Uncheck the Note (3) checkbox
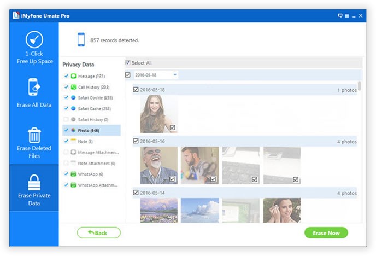Image resolution: width=376 pixels, height=256 pixels. [x=66, y=141]
